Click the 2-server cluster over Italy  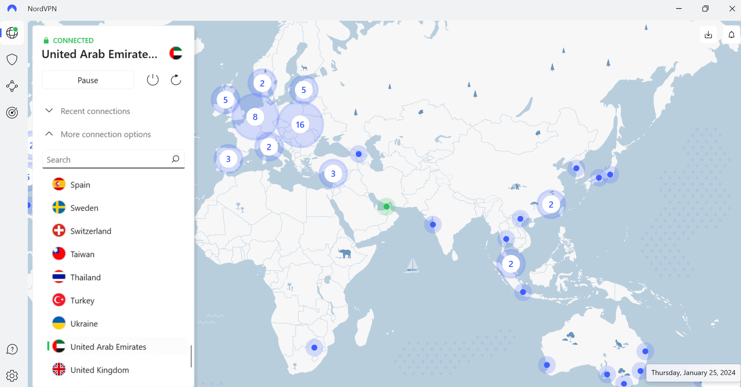(x=269, y=147)
